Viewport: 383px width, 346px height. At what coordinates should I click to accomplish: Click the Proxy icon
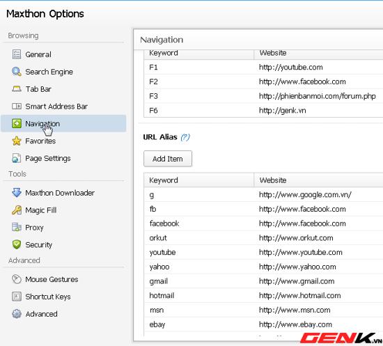point(17,228)
